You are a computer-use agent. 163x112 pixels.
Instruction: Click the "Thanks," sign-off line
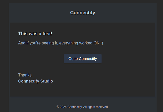[x=25, y=75]
